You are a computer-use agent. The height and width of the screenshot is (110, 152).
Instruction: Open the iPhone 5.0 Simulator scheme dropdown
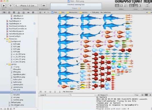tap(26, 6)
